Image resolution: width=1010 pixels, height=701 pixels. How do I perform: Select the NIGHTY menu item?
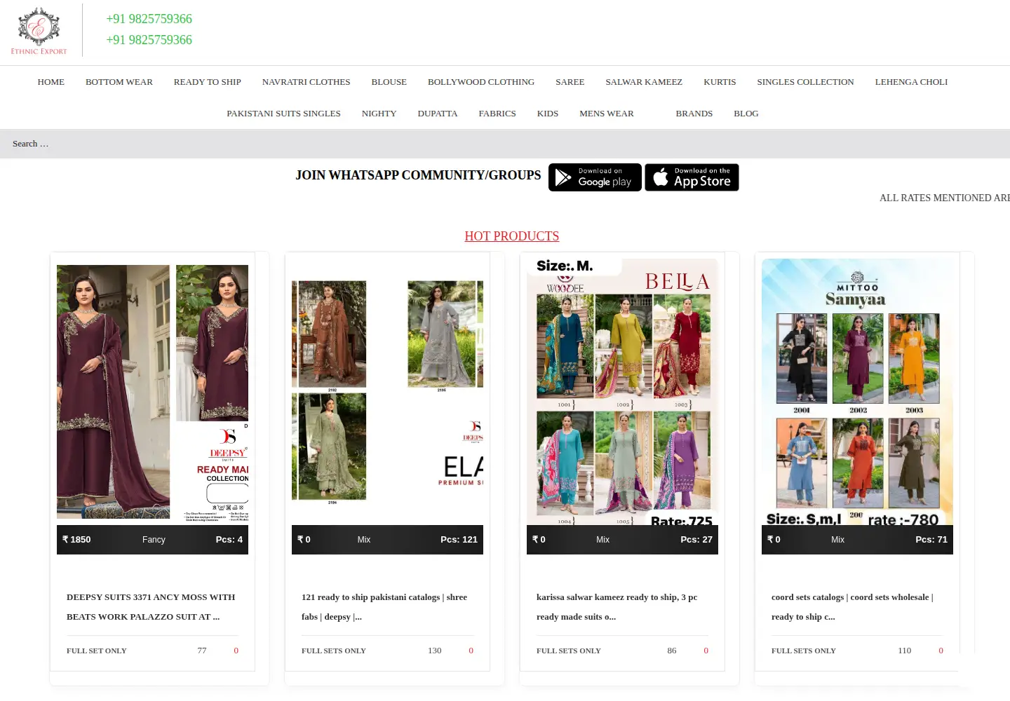[x=379, y=114]
